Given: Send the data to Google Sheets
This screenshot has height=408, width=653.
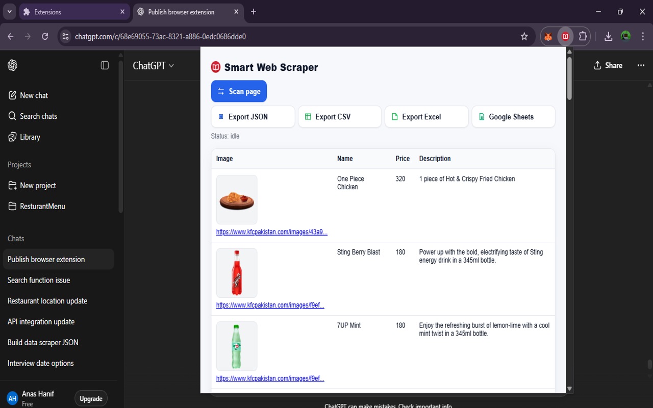Looking at the screenshot, I should (513, 117).
